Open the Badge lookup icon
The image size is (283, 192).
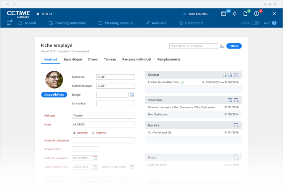pos(132,95)
